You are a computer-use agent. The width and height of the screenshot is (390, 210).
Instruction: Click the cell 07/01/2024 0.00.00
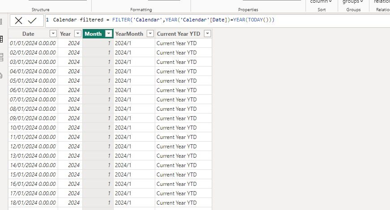pyautogui.click(x=33, y=99)
